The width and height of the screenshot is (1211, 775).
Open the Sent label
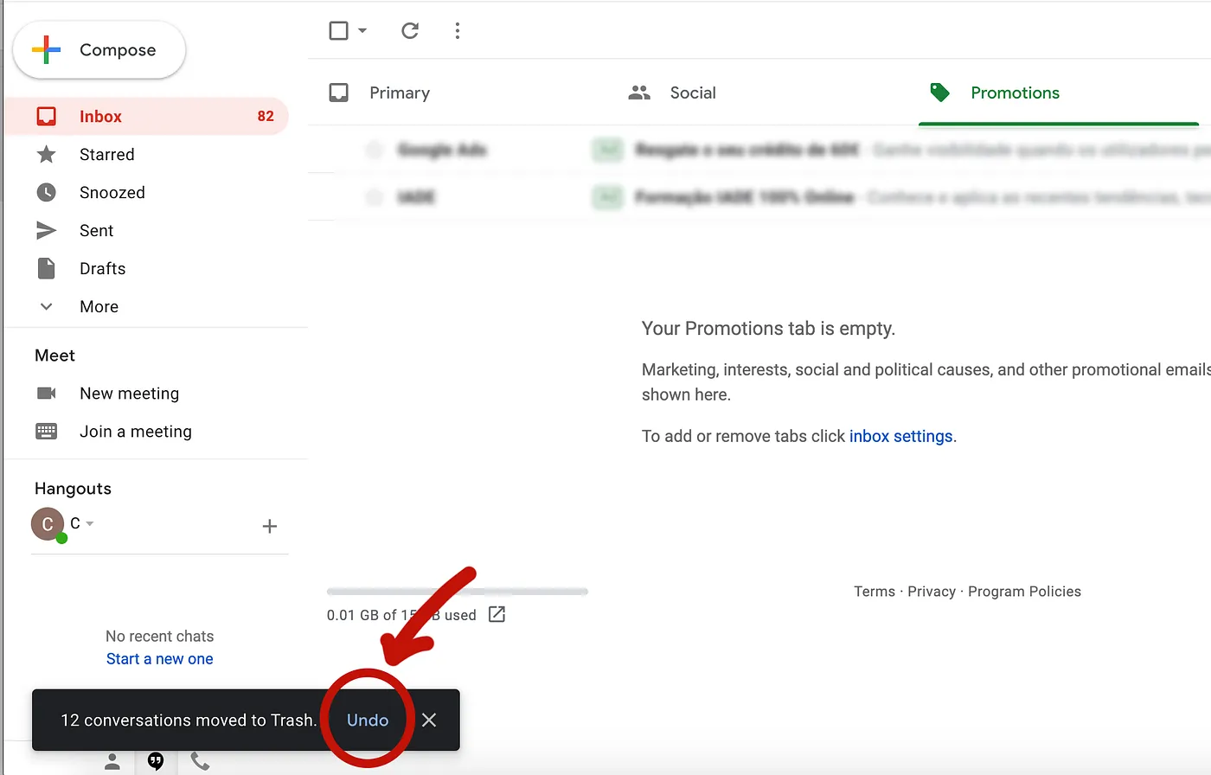coord(97,231)
